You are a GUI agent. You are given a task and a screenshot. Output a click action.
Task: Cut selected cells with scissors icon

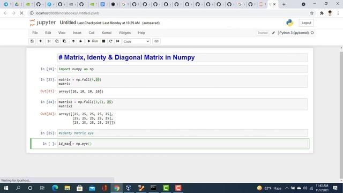(49, 41)
